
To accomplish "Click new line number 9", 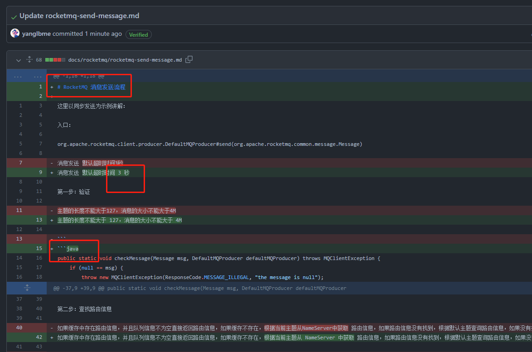I will coord(40,172).
